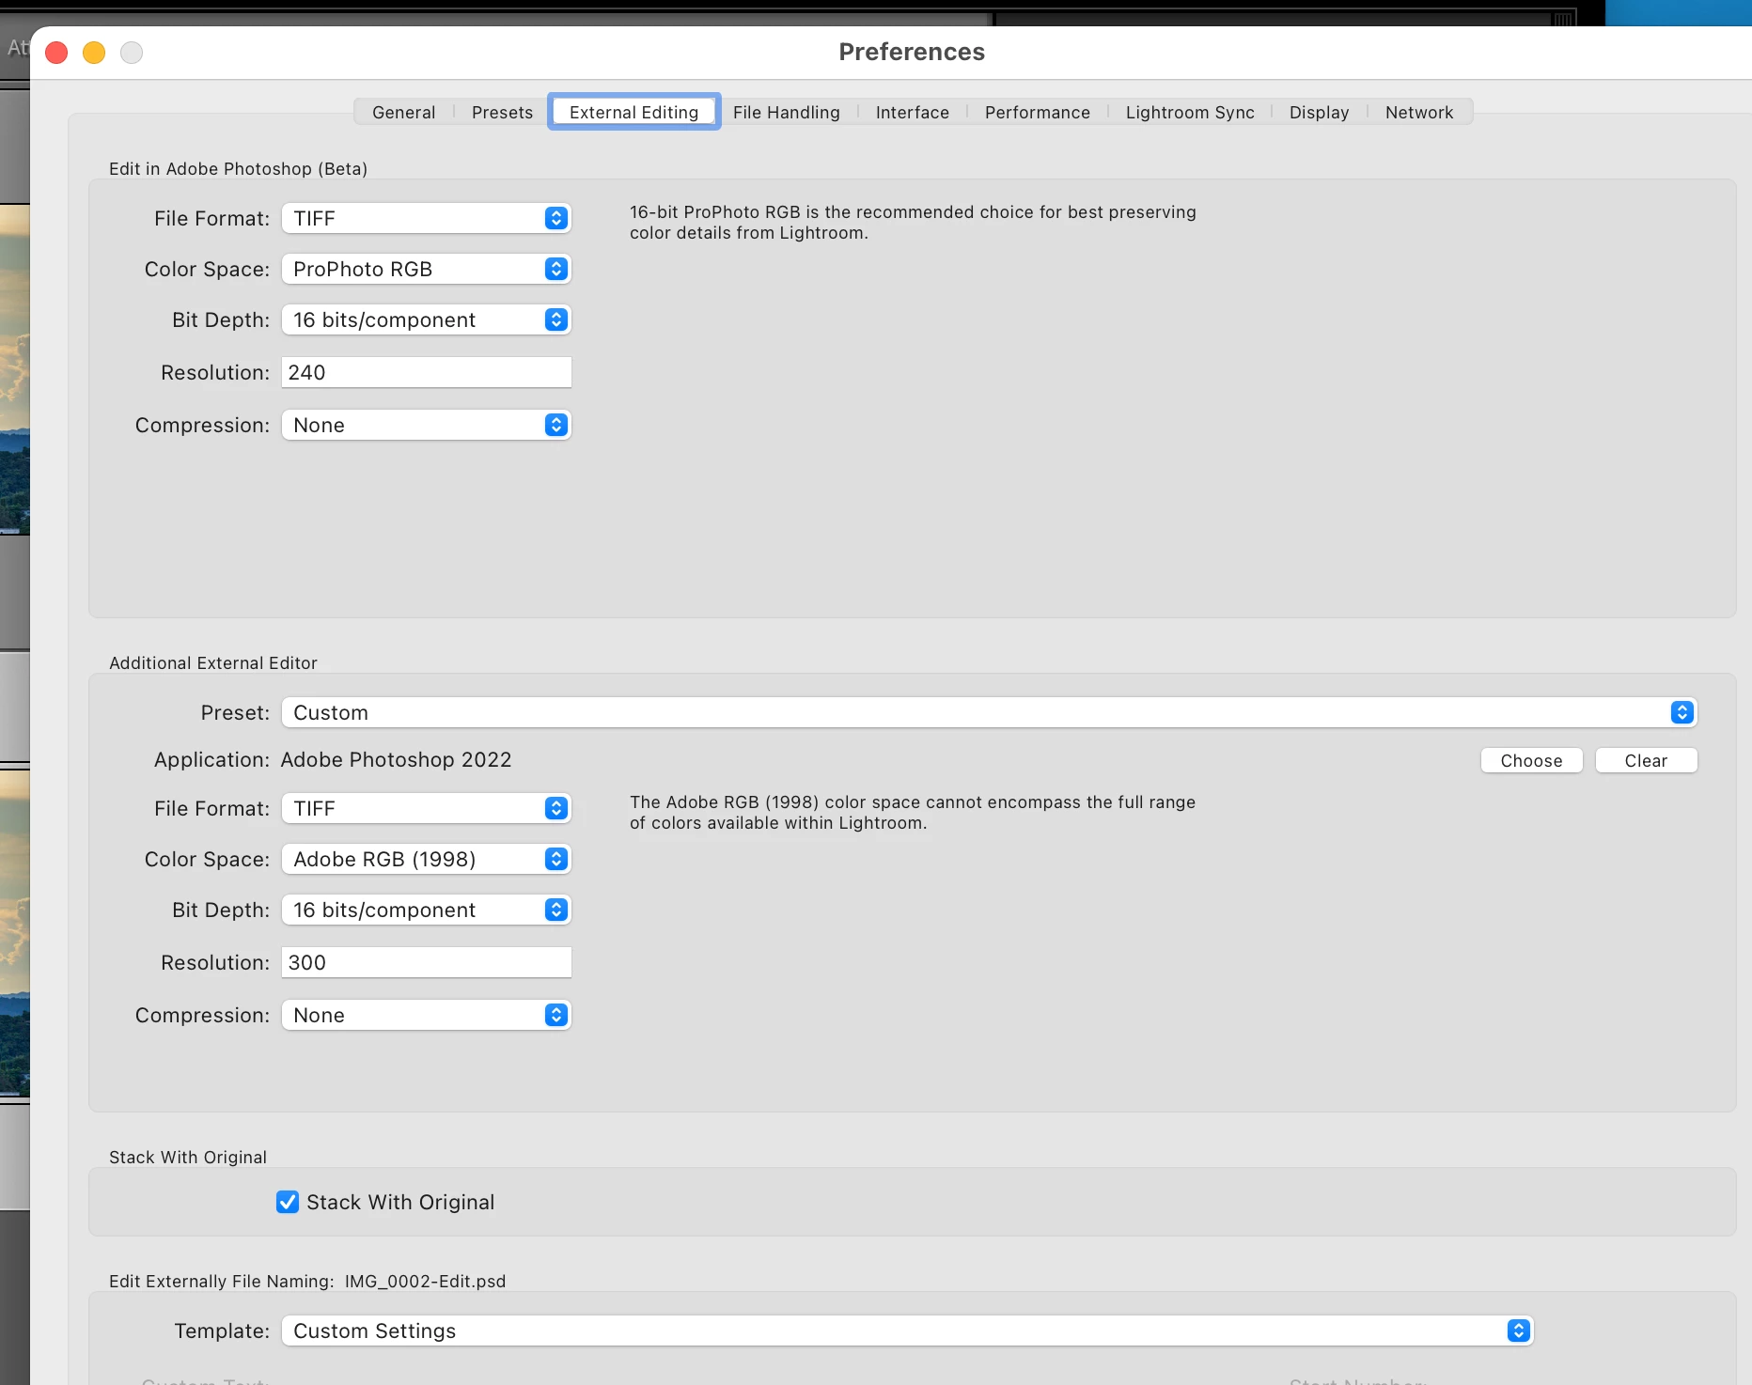Screen dimensions: 1752x1385
Task: Click the Resolution field showing 300
Action: point(427,962)
